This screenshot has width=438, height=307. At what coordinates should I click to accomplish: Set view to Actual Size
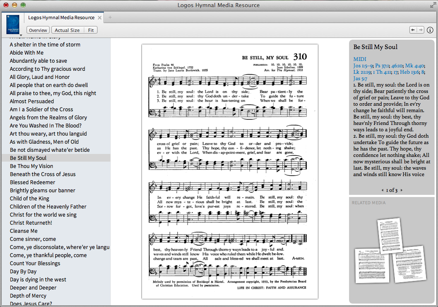[67, 30]
